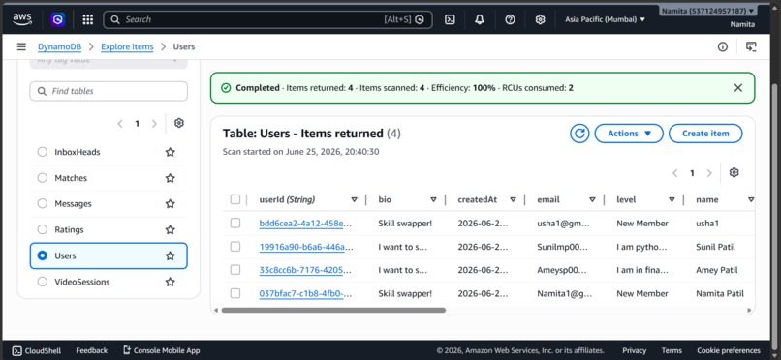Image resolution: width=781 pixels, height=360 pixels.
Task: Sort by name column arrow
Action: pyautogui.click(x=751, y=200)
